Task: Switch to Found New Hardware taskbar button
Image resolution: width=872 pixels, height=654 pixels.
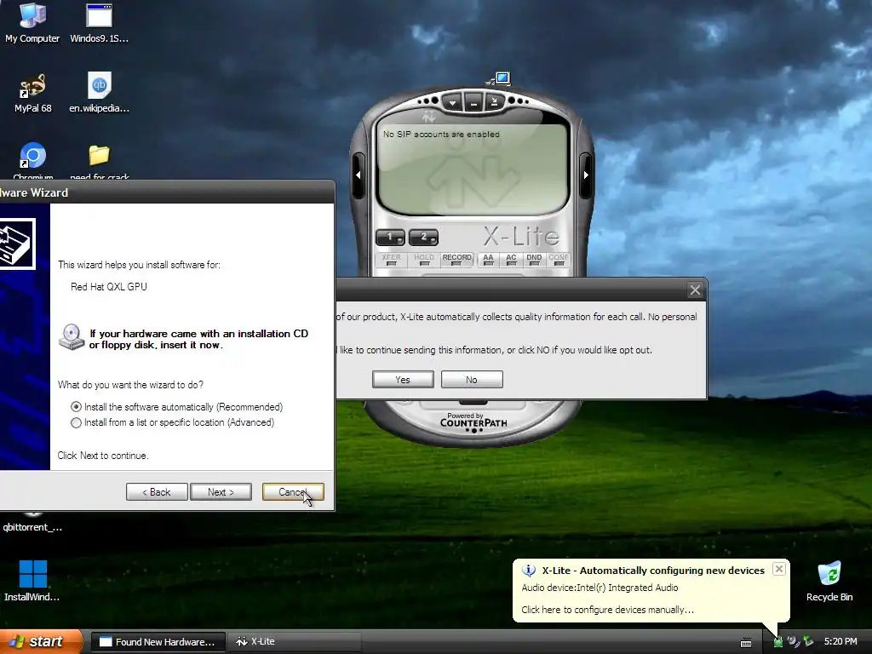Action: tap(158, 642)
